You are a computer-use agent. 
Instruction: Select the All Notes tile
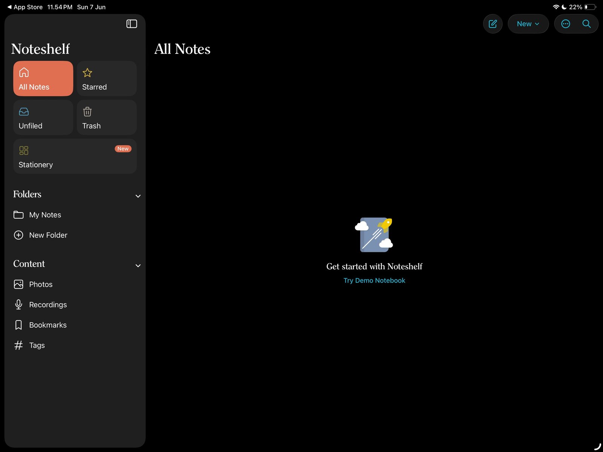[x=43, y=78]
